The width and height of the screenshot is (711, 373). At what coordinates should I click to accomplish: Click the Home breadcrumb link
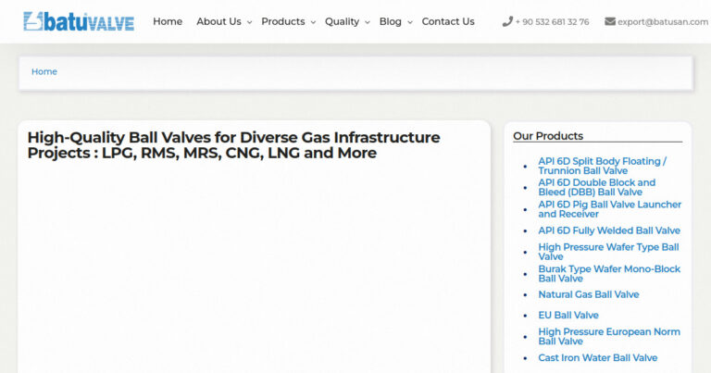44,71
